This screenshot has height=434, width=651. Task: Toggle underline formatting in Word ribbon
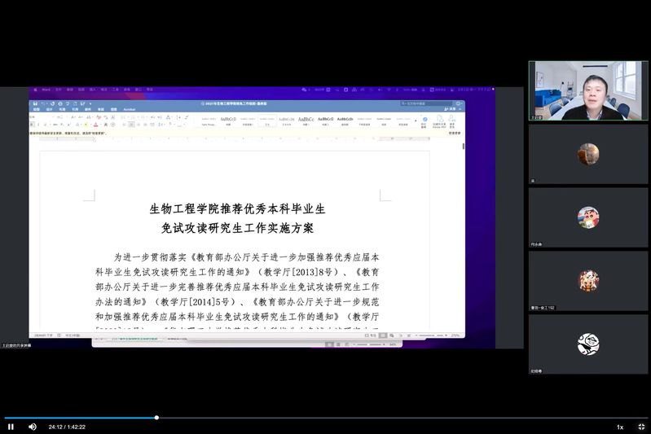coord(44,125)
